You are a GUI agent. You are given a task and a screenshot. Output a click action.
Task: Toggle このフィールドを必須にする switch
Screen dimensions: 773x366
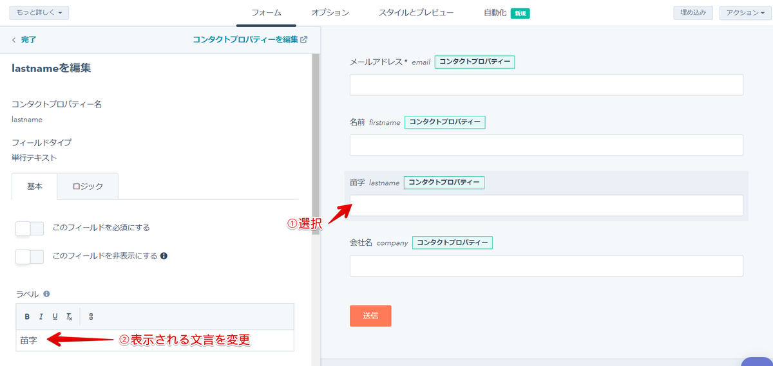tap(30, 228)
